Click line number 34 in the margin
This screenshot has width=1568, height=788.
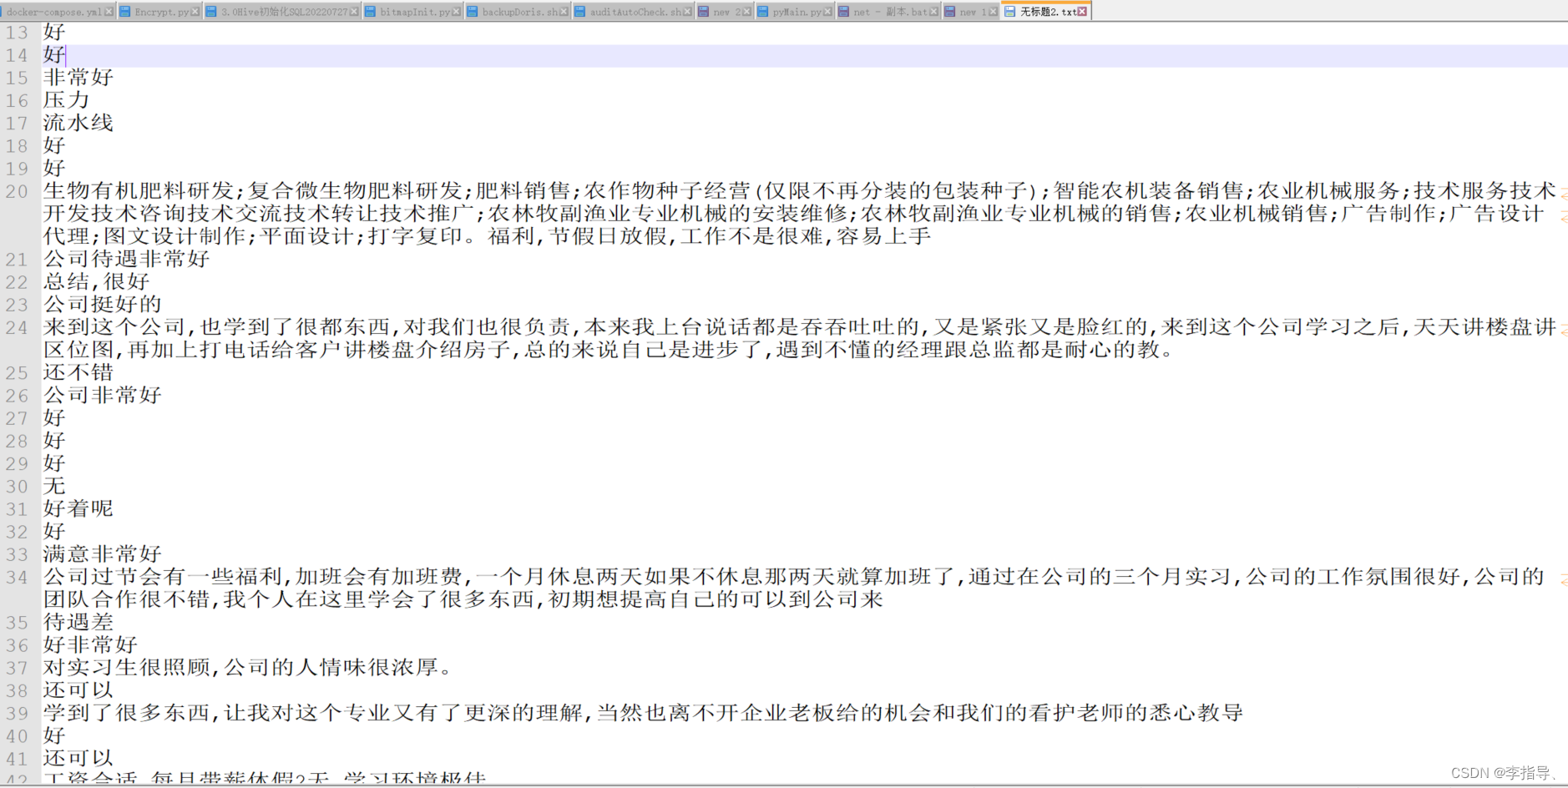pos(17,577)
